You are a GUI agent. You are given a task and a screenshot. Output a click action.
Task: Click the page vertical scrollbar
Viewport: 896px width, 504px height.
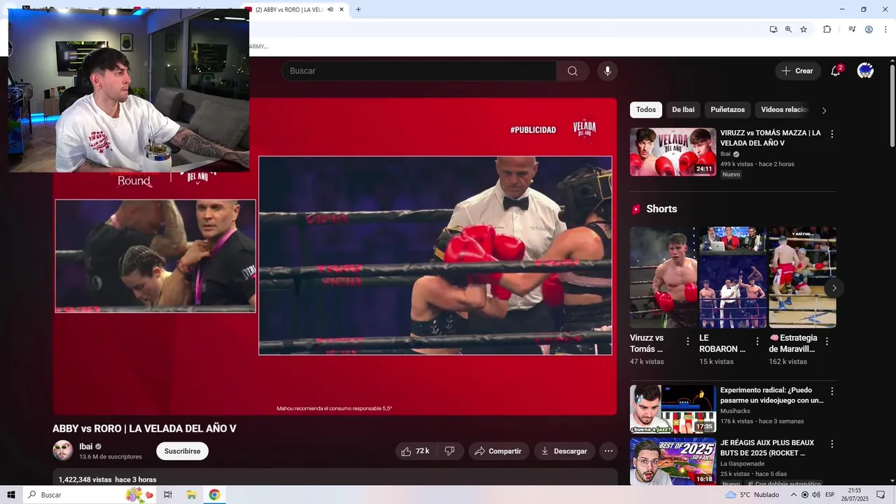tap(892, 105)
